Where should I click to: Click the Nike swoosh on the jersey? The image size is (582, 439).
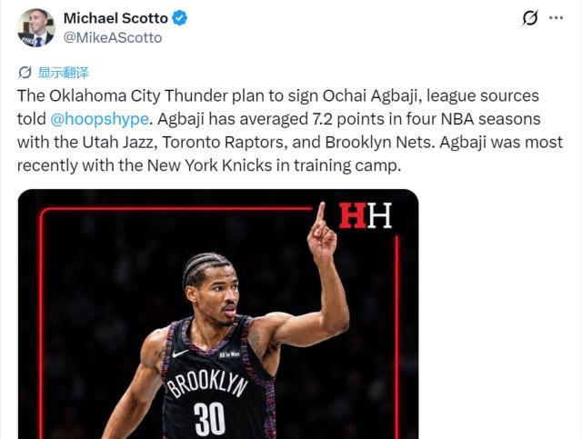[x=180, y=353]
